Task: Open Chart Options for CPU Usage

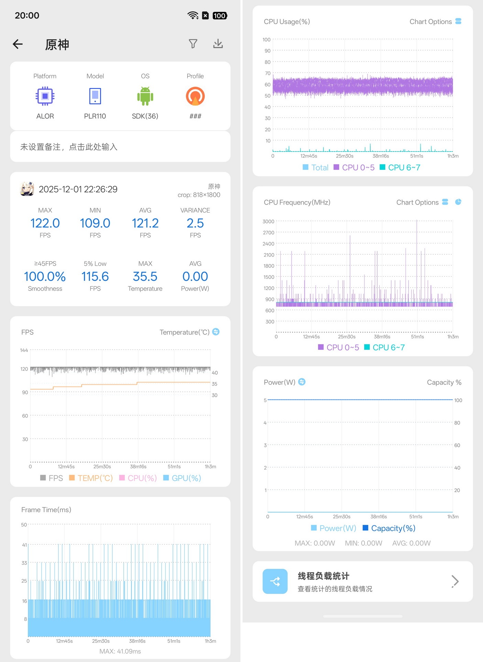Action: pyautogui.click(x=435, y=22)
